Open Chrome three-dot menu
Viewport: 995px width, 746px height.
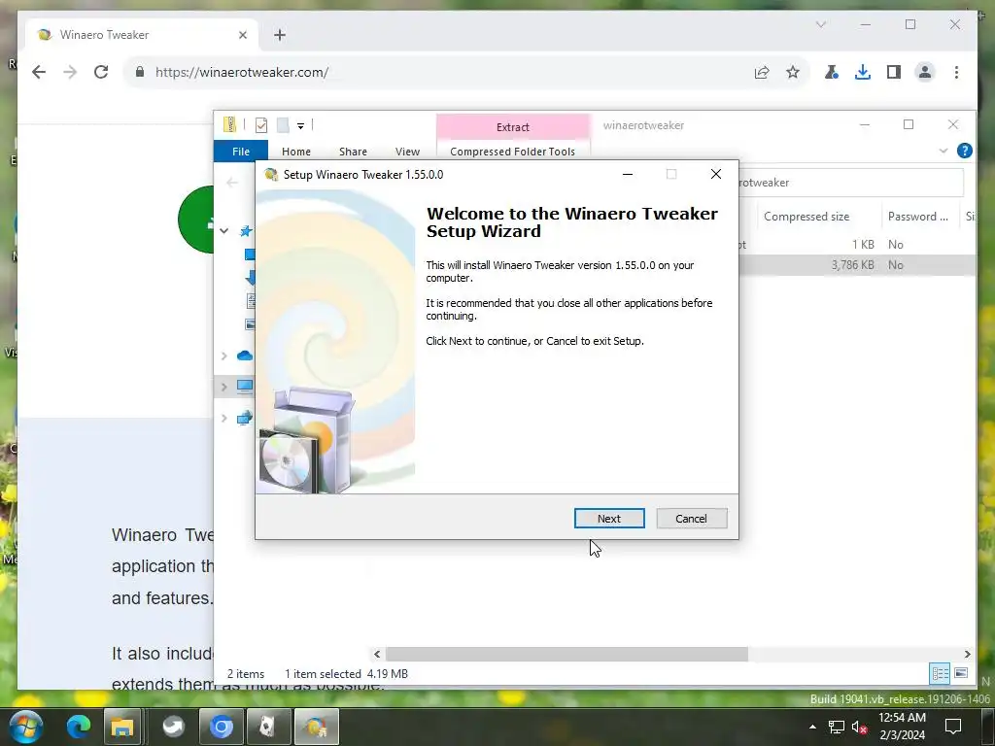(956, 72)
